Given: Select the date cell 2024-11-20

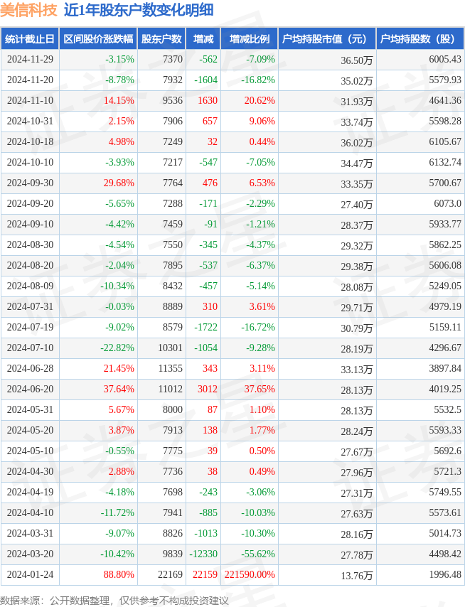Looking at the screenshot, I should coord(30,80).
